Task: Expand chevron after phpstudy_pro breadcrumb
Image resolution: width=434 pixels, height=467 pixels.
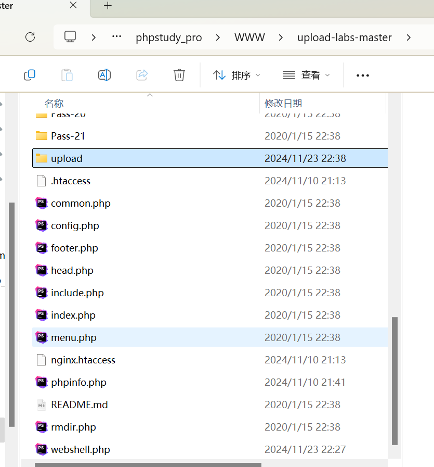Action: point(218,37)
